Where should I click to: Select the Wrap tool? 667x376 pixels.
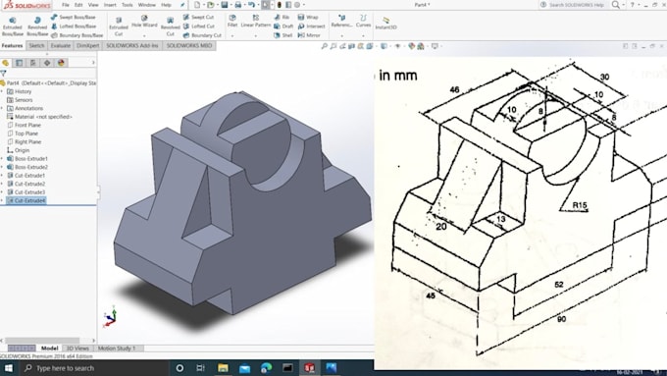[308, 17]
